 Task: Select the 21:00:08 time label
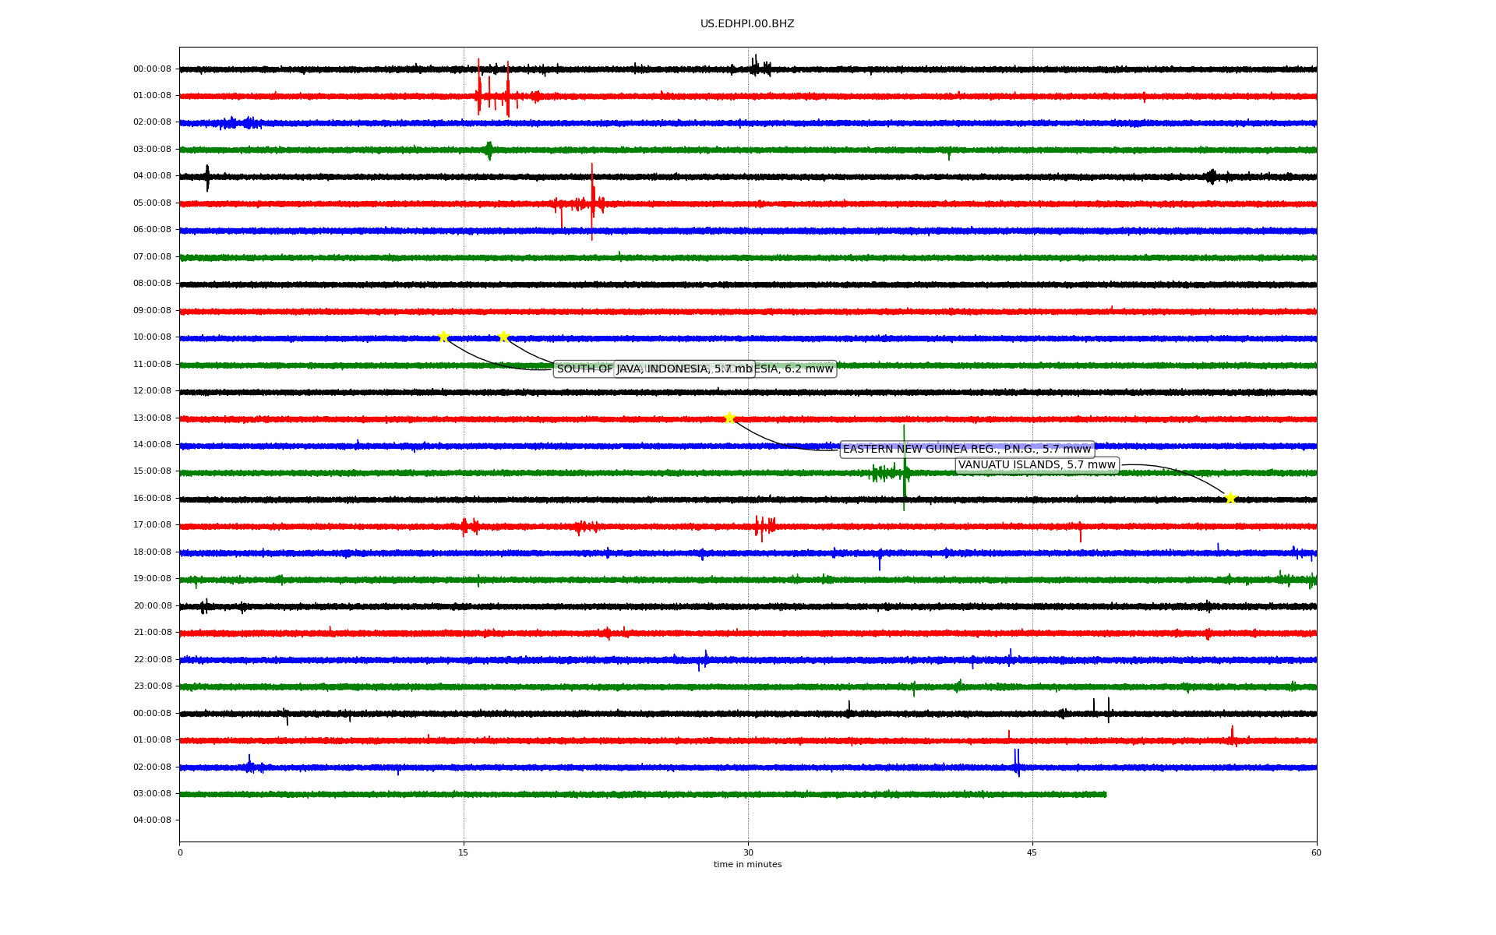[152, 633]
